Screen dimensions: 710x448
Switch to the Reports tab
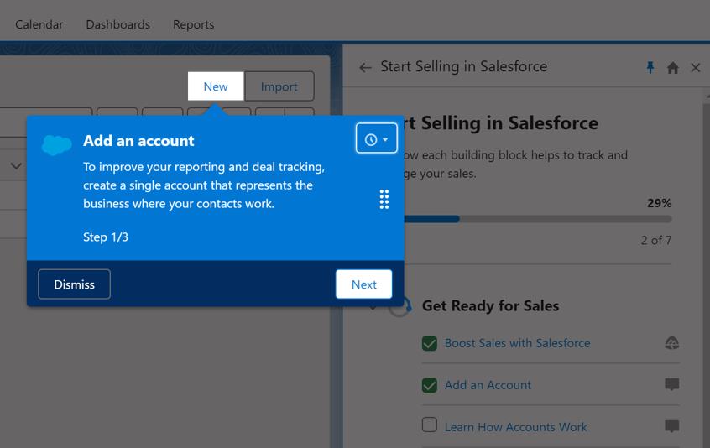click(x=193, y=24)
